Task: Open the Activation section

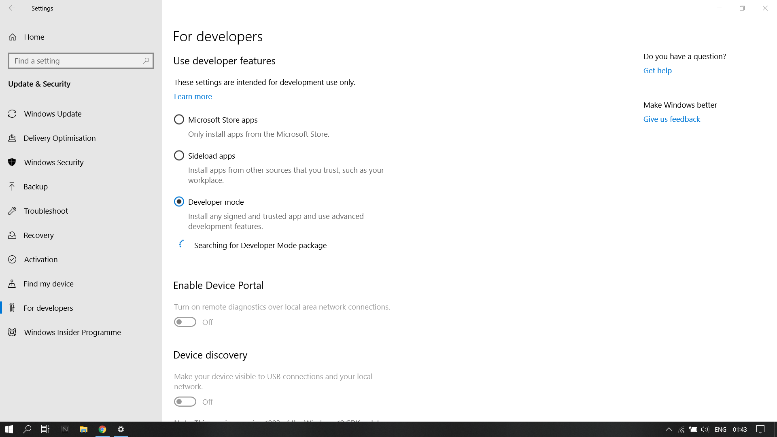Action: [81, 259]
